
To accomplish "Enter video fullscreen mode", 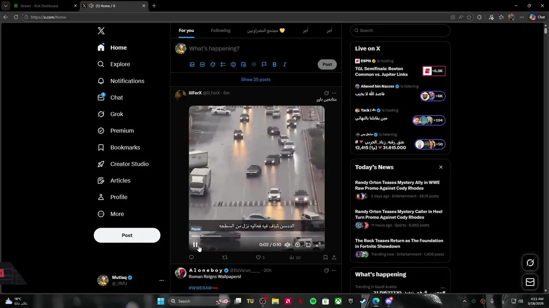I will (318, 245).
